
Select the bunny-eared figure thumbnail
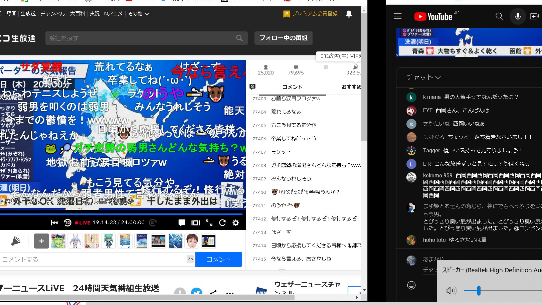pyautogui.click(x=75, y=241)
